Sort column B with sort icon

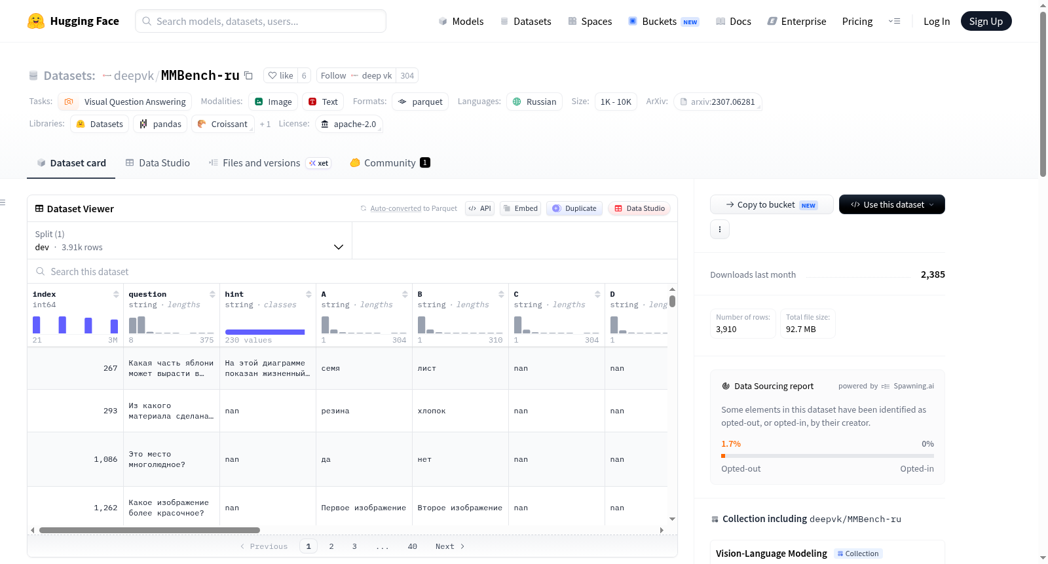[x=501, y=294]
